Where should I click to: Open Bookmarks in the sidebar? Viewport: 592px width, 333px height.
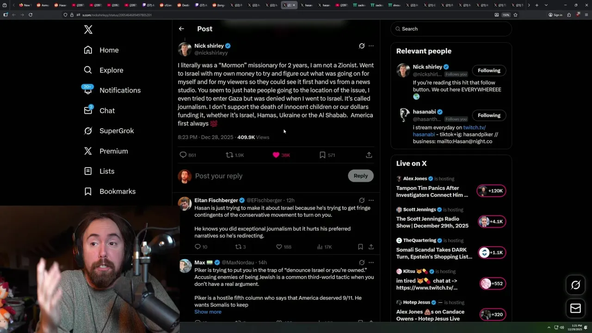coord(110,191)
